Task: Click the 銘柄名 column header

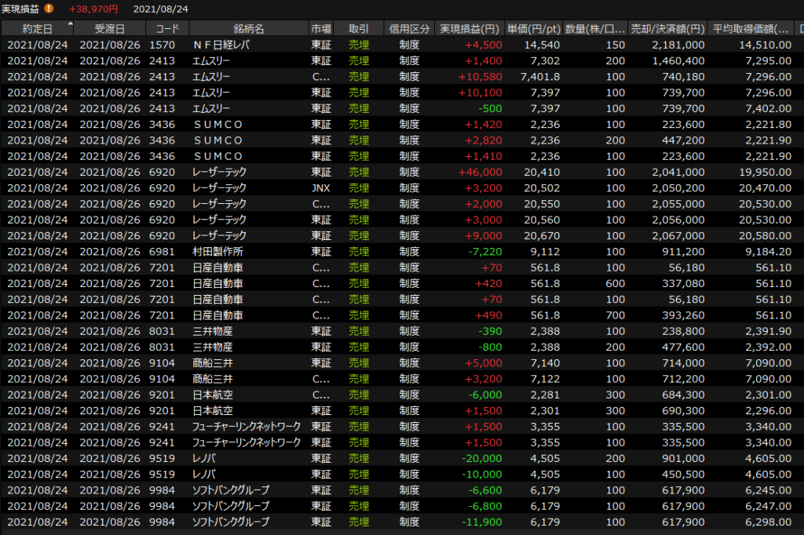Action: click(x=249, y=29)
